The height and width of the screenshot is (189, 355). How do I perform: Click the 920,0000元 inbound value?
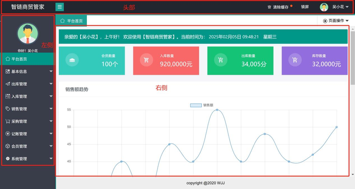[176, 64]
